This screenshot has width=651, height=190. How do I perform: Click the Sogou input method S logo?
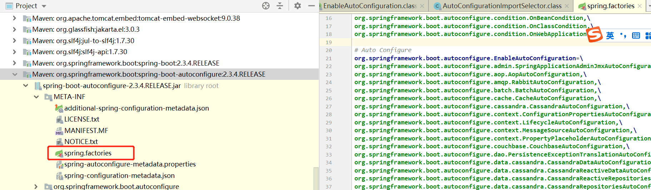(x=595, y=35)
